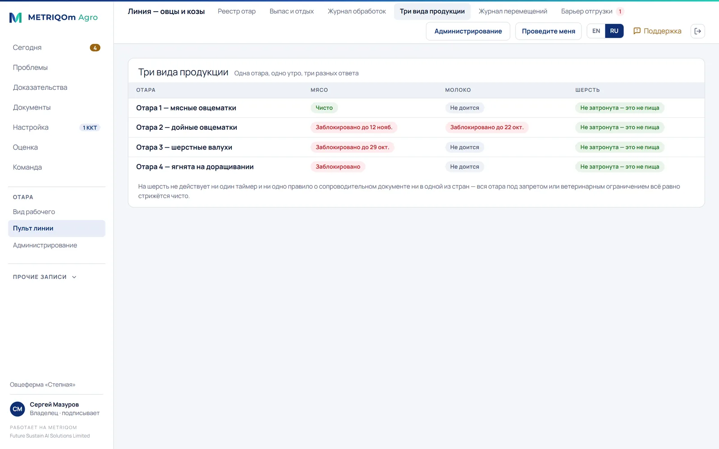Viewport: 719px width, 449px height.
Task: Click the wool status for Отара 1
Action: [x=620, y=108]
